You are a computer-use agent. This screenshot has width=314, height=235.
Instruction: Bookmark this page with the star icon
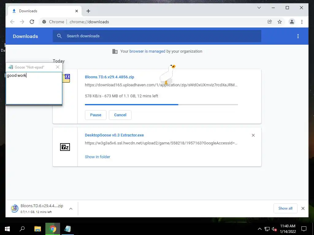(280, 22)
